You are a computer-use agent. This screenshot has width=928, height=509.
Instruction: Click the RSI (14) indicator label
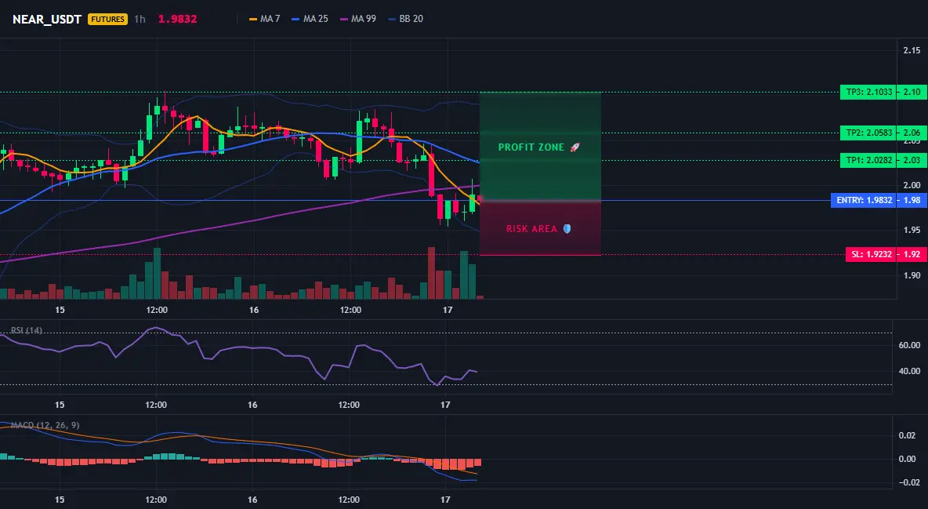click(x=27, y=330)
